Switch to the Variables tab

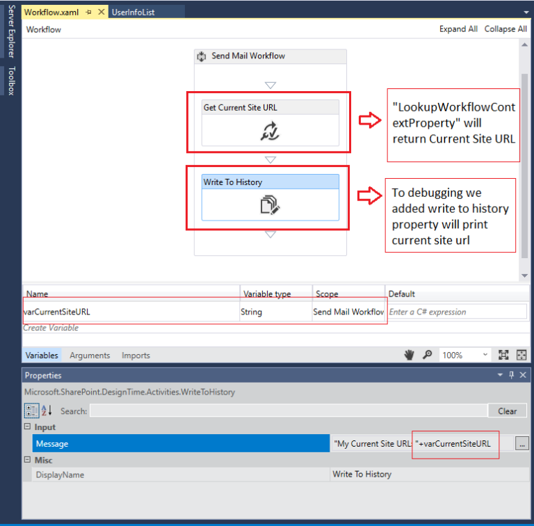click(x=42, y=356)
